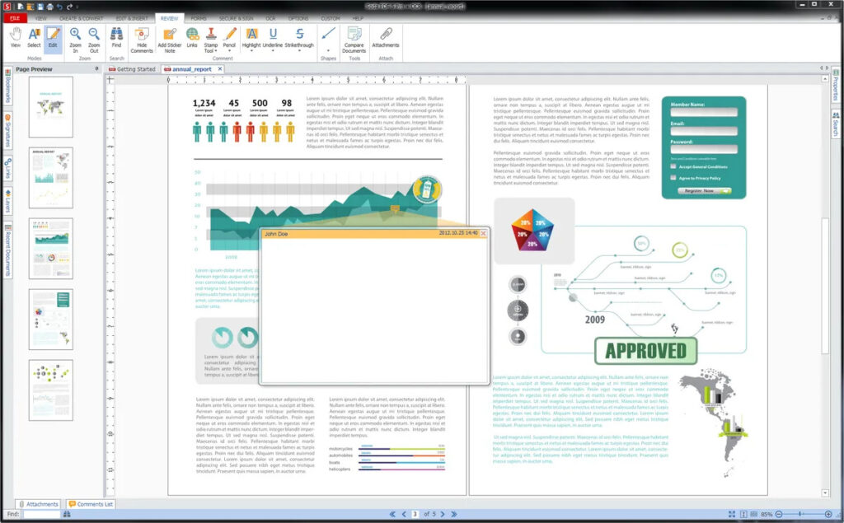844x523 pixels.
Task: Open the Getting Started document tab
Action: click(135, 70)
